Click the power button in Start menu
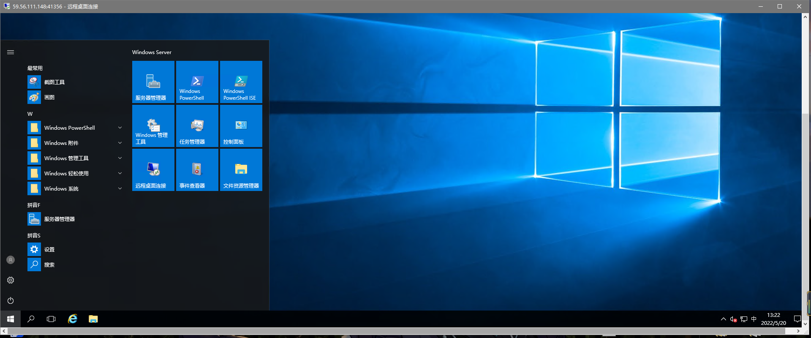The width and height of the screenshot is (811, 338). [11, 300]
